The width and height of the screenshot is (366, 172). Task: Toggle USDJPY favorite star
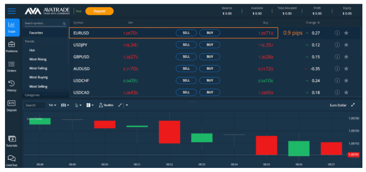click(346, 45)
